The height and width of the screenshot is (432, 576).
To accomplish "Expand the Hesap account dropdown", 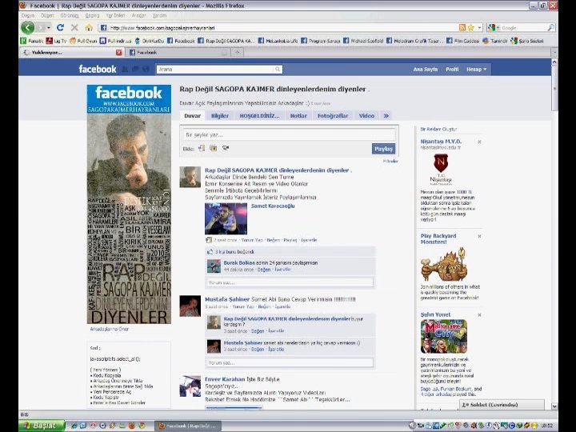I will point(477,69).
